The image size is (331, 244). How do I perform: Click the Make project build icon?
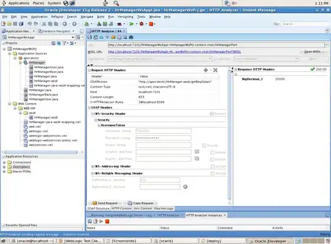click(x=99, y=24)
